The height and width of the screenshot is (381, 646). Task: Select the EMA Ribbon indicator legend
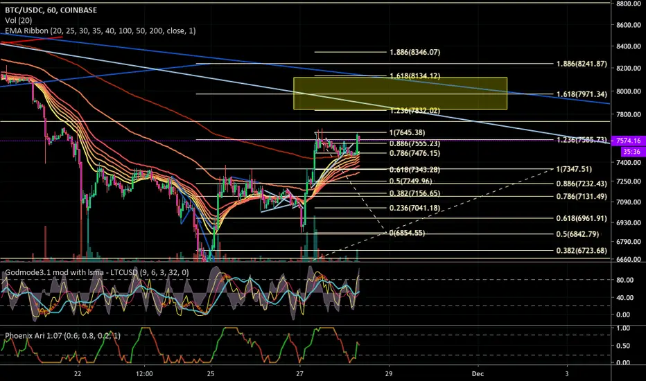(x=100, y=31)
